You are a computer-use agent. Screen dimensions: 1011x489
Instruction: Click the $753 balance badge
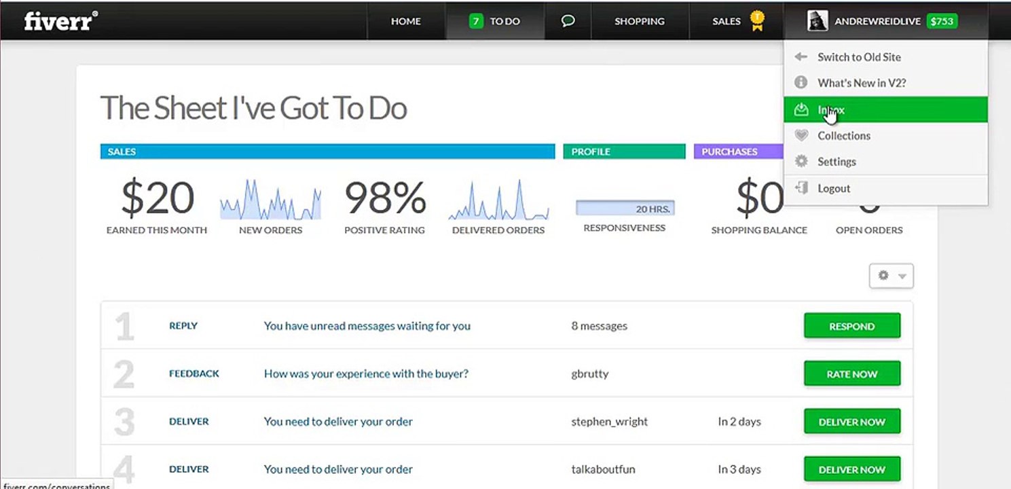(942, 21)
